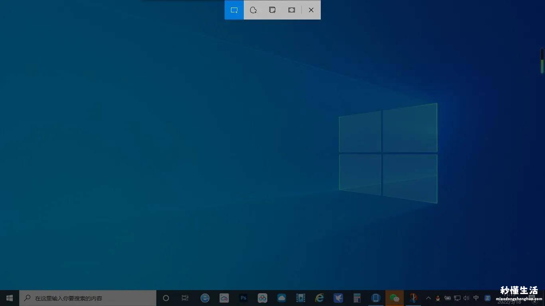The image size is (545, 306).
Task: Open Task View from the taskbar
Action: coord(185,298)
